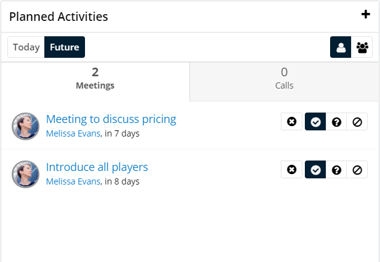The width and height of the screenshot is (380, 262).
Task: Open Melissa Evans under Introduce all players
Action: click(73, 181)
